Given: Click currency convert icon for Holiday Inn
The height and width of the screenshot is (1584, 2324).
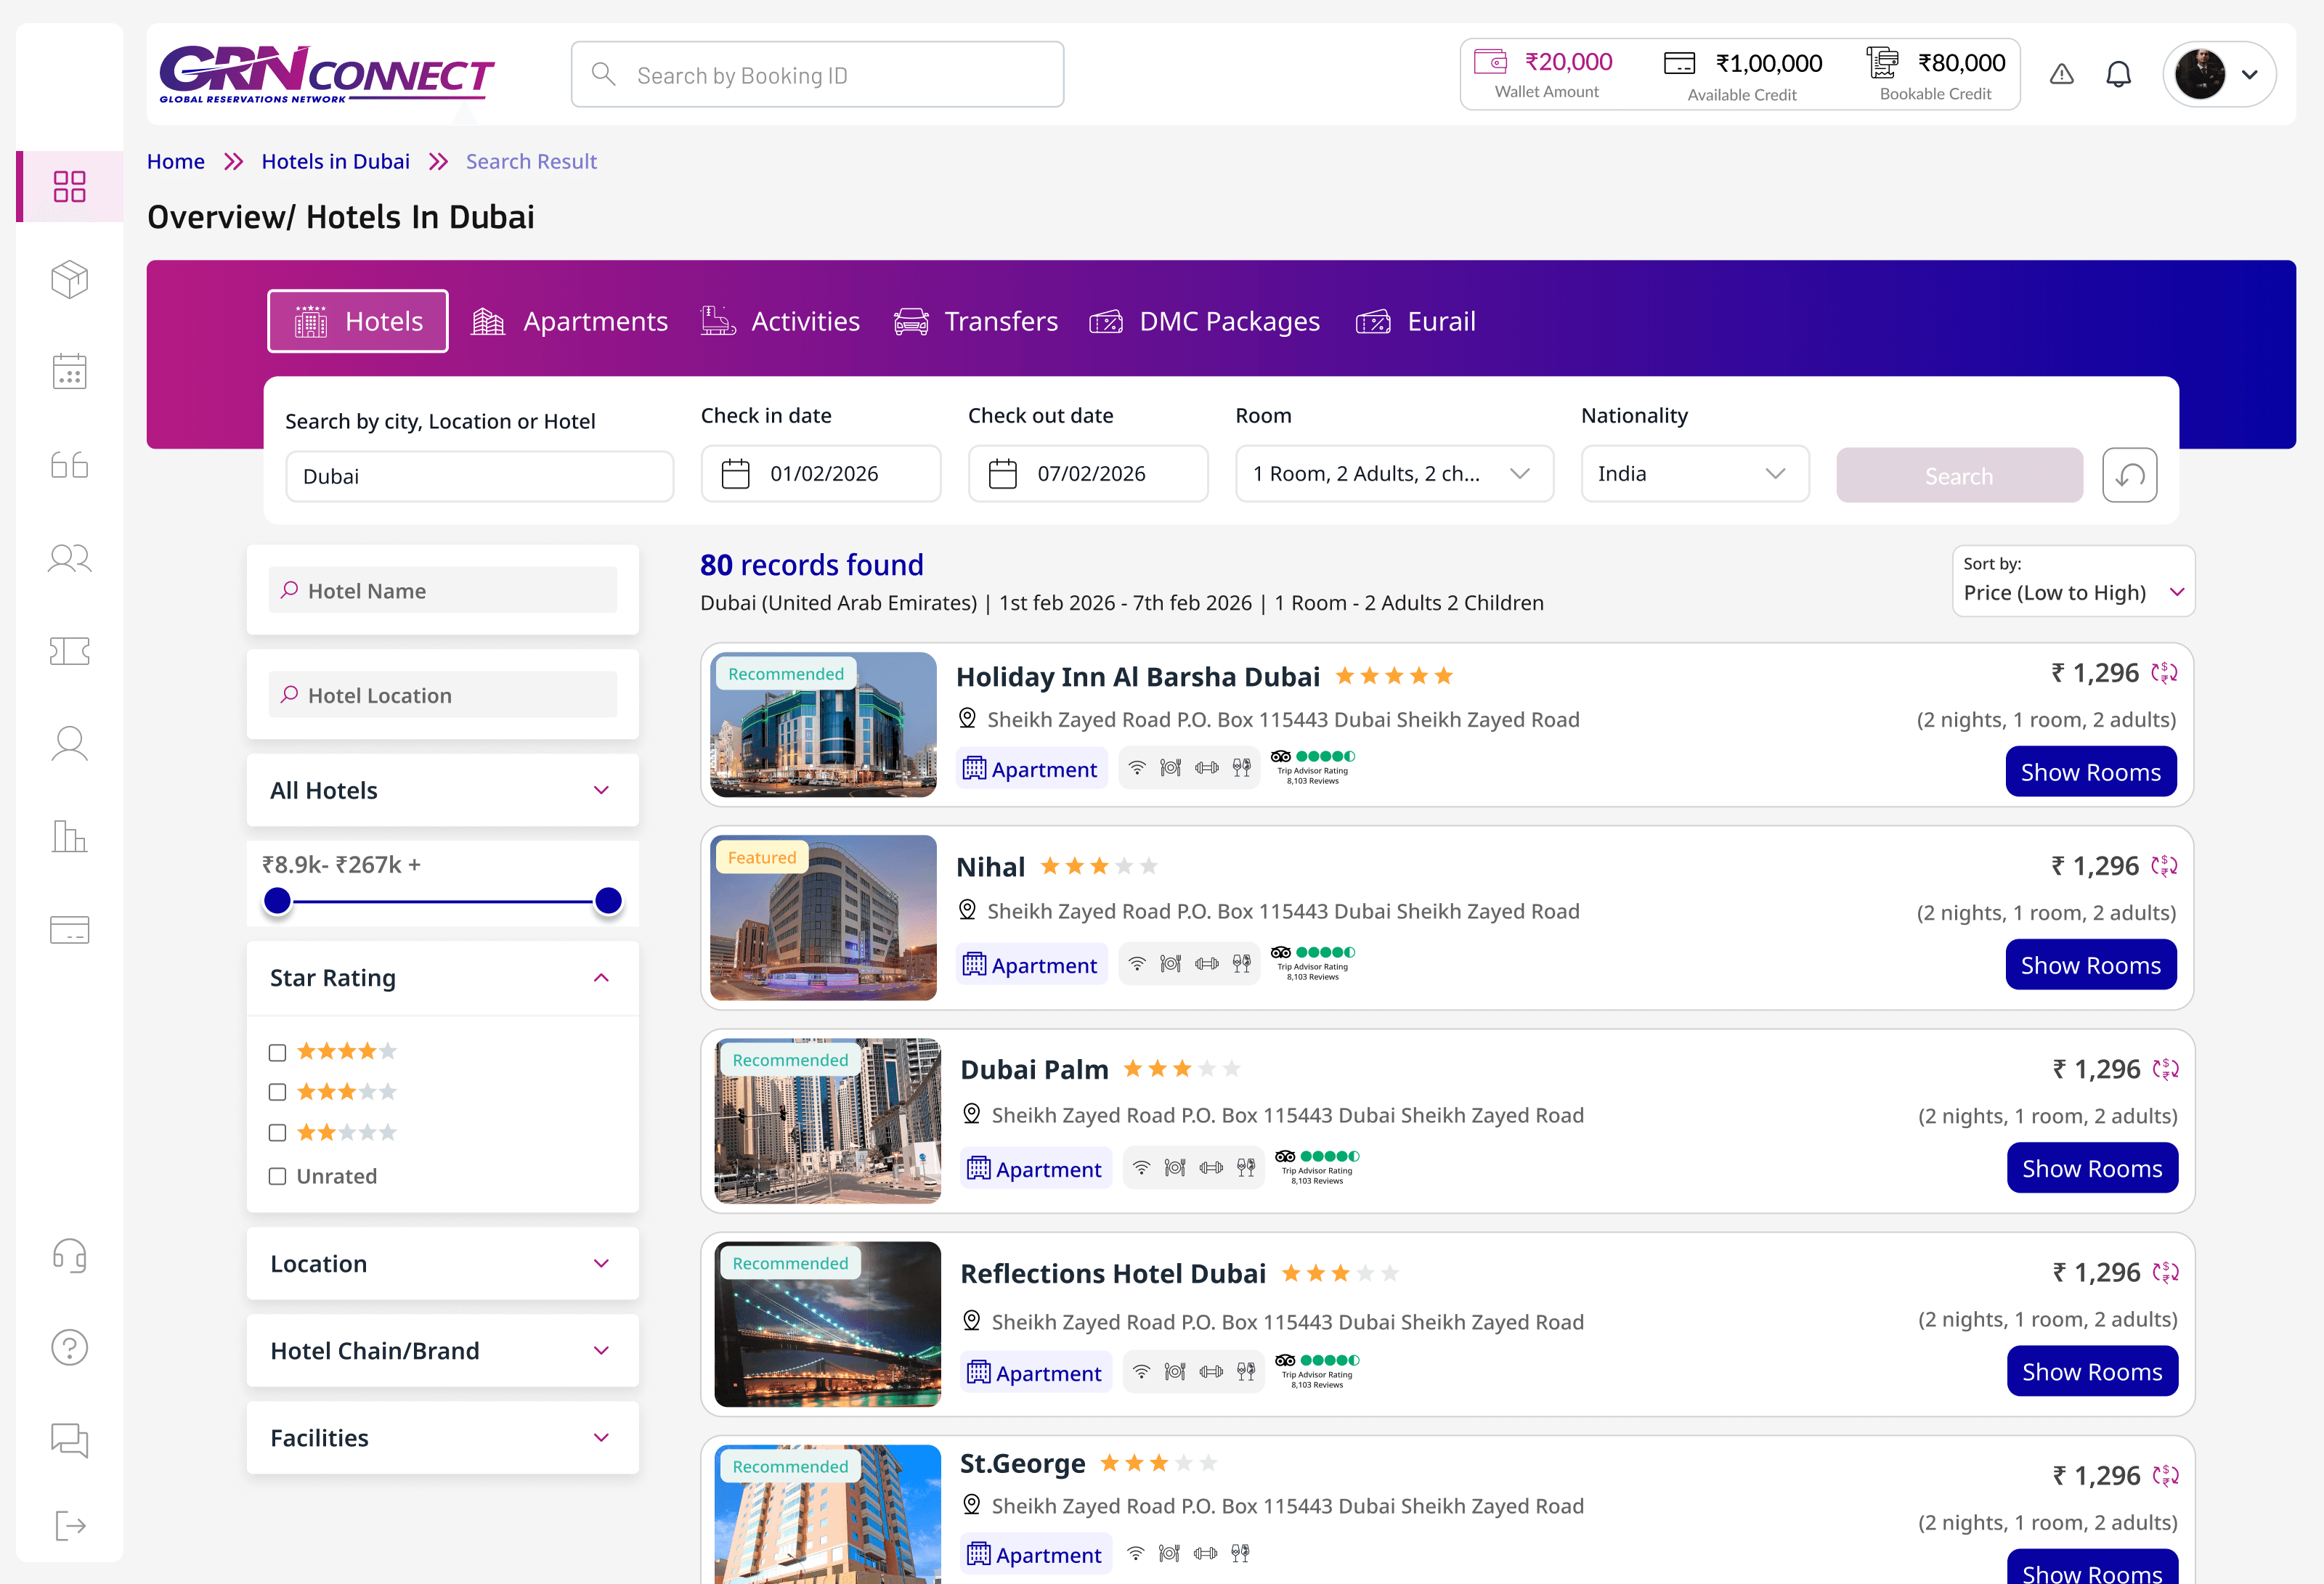Looking at the screenshot, I should tap(2164, 674).
